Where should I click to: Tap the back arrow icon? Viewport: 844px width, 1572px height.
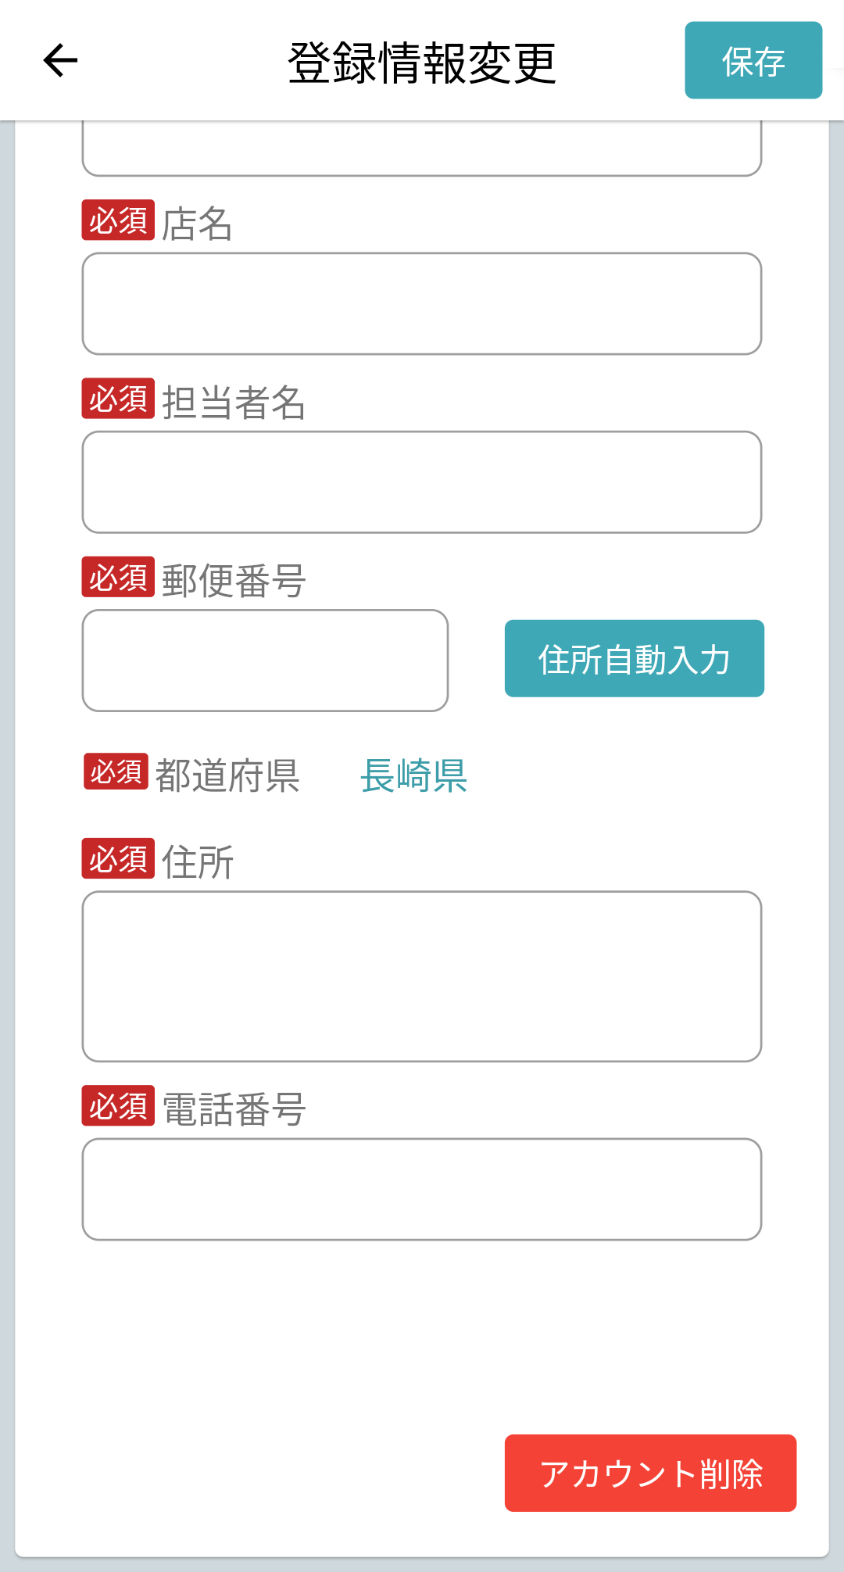60,61
